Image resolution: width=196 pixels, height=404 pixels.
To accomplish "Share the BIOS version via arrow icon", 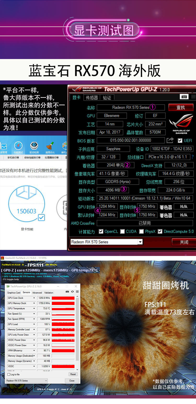I will point(170,140).
